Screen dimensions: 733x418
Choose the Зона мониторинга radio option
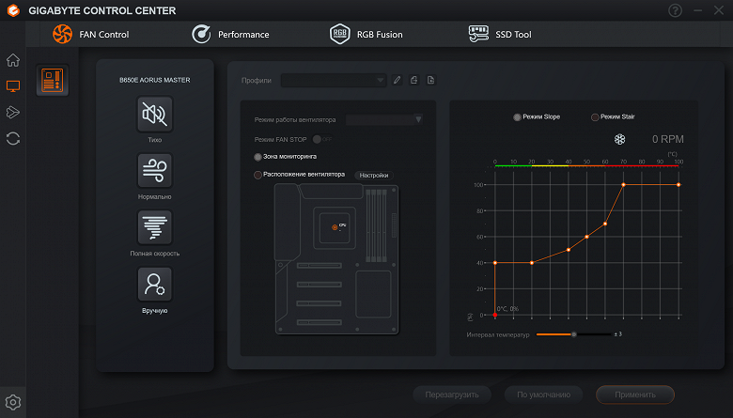click(258, 156)
